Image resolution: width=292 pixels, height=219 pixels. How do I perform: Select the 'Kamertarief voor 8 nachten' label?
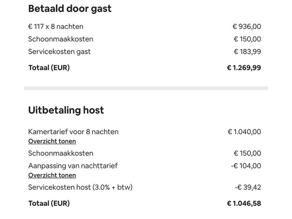point(73,132)
